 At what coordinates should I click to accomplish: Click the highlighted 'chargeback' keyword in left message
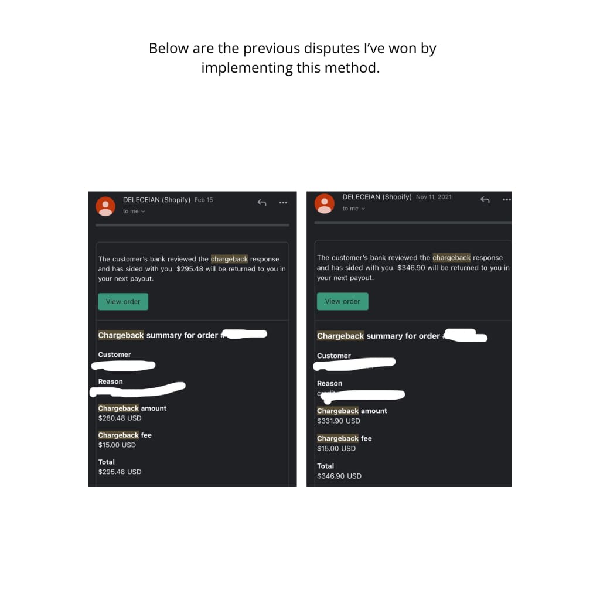229,258
